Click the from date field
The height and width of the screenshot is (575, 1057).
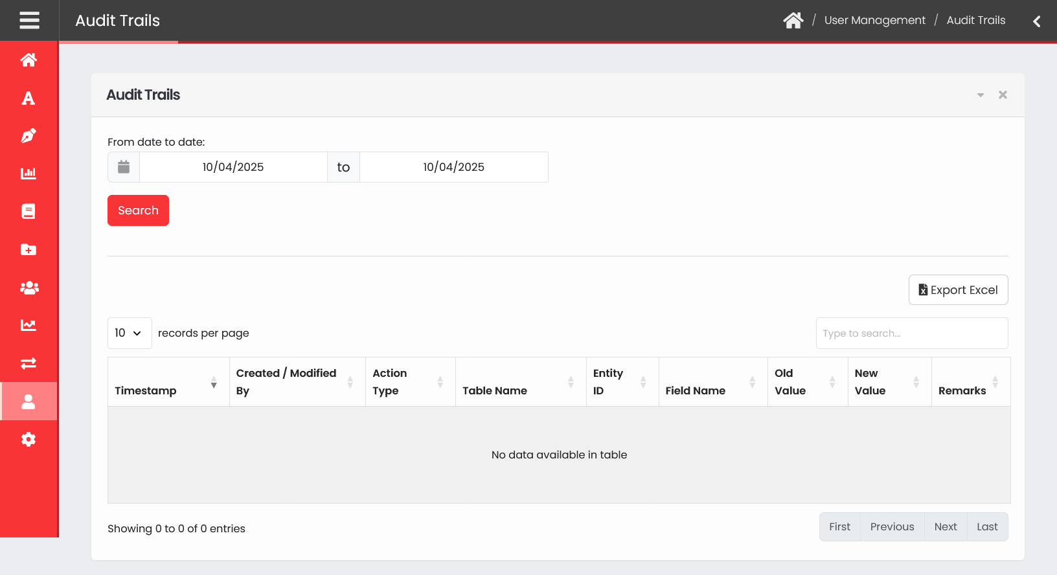[x=233, y=167]
